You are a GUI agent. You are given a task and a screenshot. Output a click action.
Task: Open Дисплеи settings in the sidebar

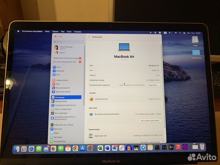coord(56,129)
